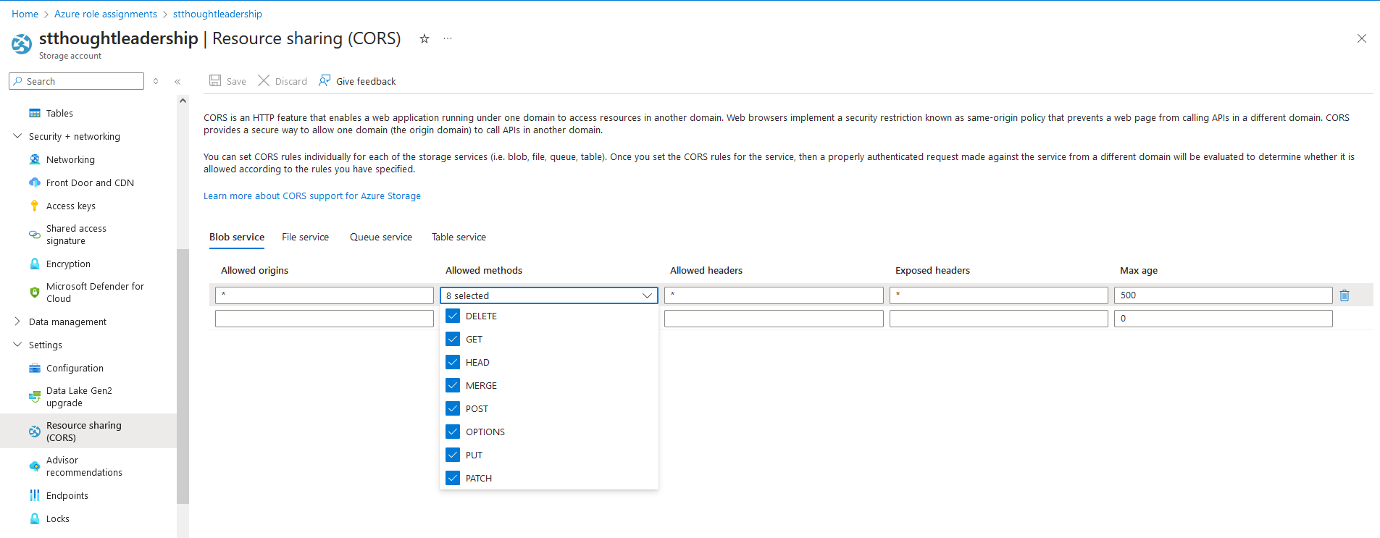The image size is (1380, 538).
Task: Click the Microsoft Defender shield icon
Action: coord(34,293)
